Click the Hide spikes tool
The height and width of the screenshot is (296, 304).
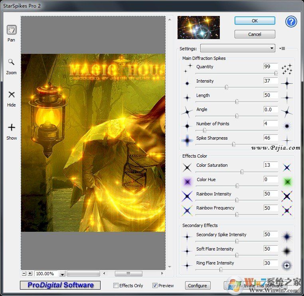[x=11, y=95]
